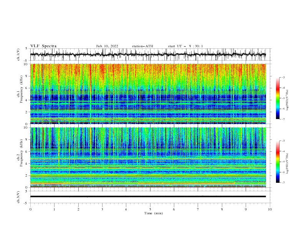Click the ch.2 spectrogram color bar
Screen dimensions: 304x235
(278, 162)
